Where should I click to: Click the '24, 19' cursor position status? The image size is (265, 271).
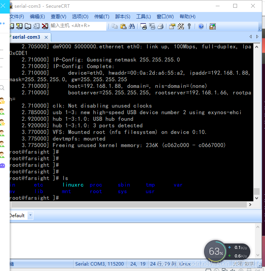(x=138, y=264)
